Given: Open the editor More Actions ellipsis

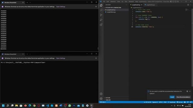Looking at the screenshot, I should tap(191, 5).
